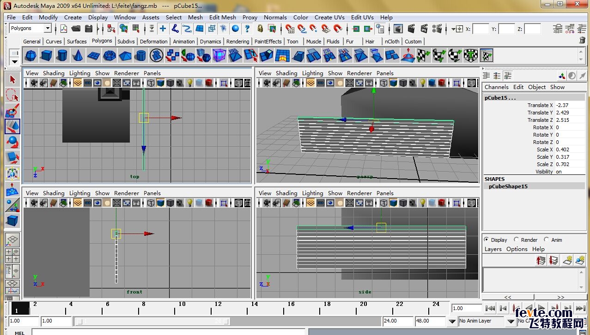The image size is (590, 335).
Task: Click the snap to curves icon
Action: 302,29
